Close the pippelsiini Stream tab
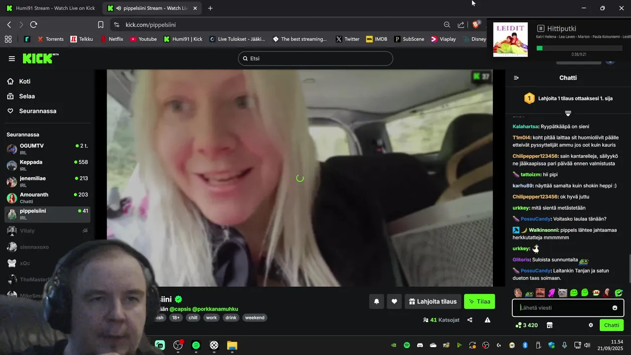The height and width of the screenshot is (355, 631). [195, 8]
